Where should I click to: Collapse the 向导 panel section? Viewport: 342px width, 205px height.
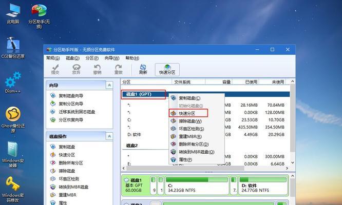(109, 85)
